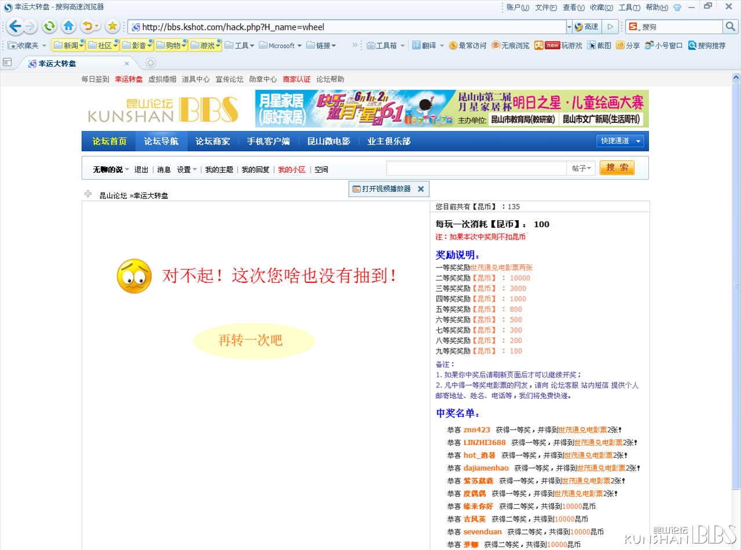The image size is (741, 550).
Task: Open 最常访问 most visited icon
Action: click(x=468, y=45)
